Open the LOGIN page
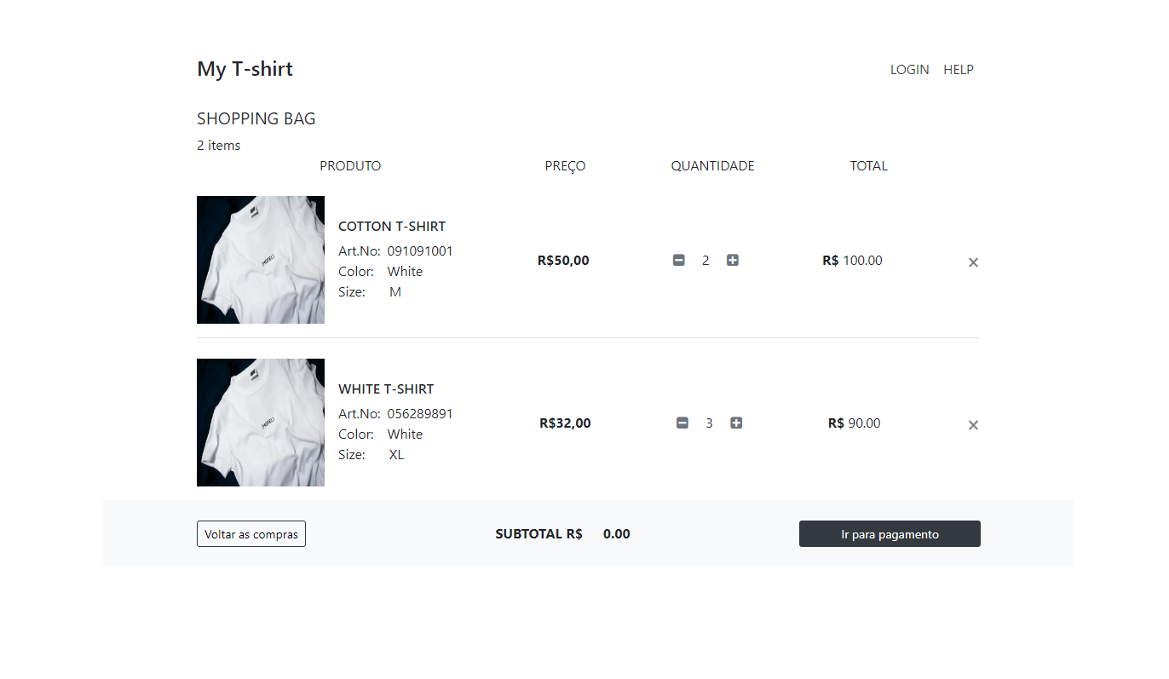The width and height of the screenshot is (1169, 679). coord(909,70)
